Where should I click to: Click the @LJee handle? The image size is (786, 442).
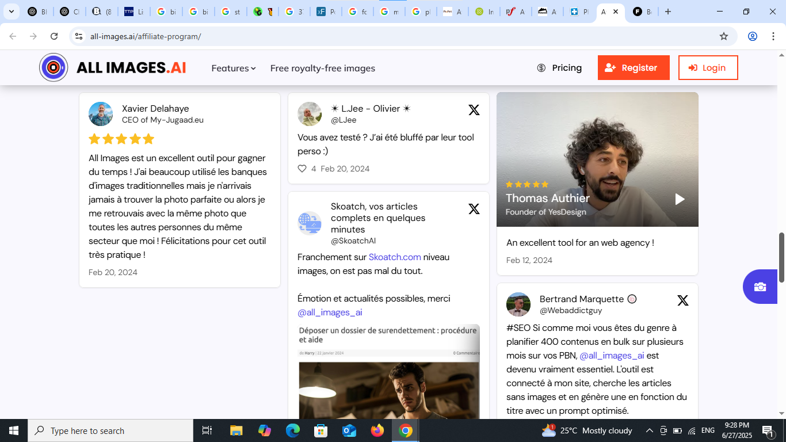click(344, 120)
